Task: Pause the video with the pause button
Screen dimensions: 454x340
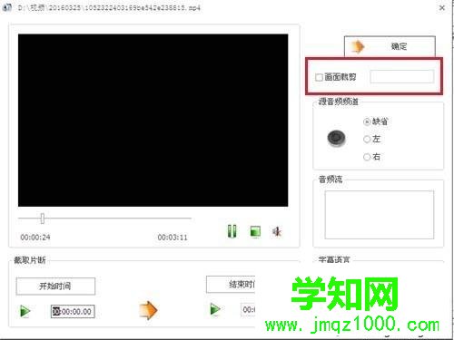Action: tap(232, 231)
